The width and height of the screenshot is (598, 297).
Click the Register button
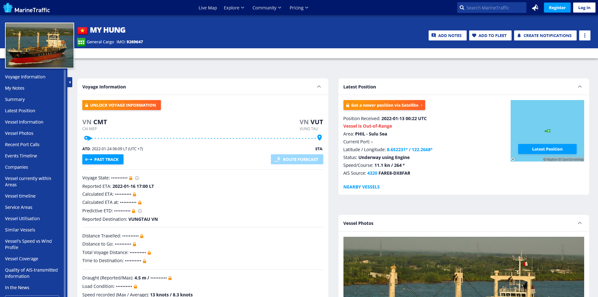(x=557, y=8)
